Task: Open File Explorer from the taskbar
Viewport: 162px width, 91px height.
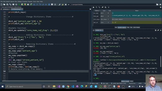Action: coord(54,86)
